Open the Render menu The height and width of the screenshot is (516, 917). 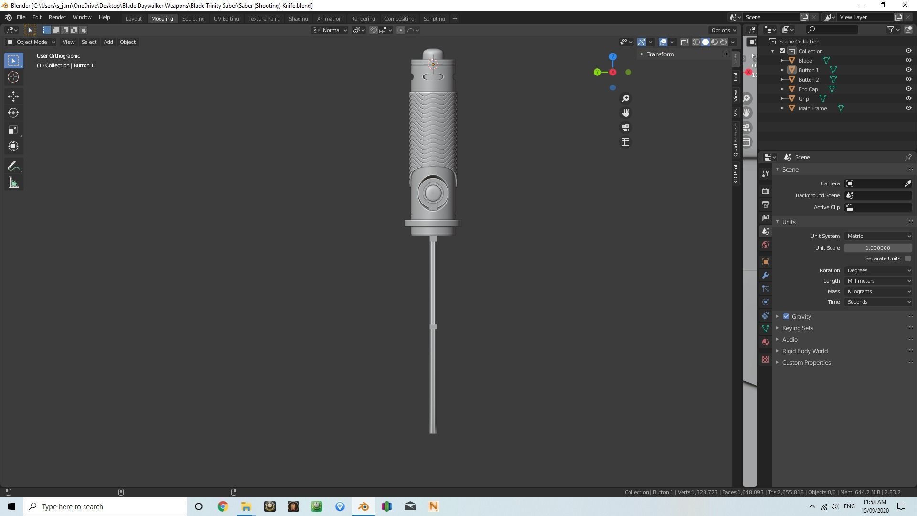click(57, 17)
